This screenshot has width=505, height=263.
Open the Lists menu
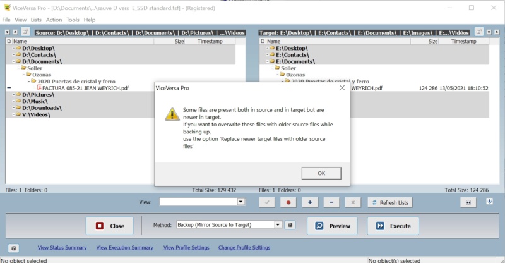point(36,20)
